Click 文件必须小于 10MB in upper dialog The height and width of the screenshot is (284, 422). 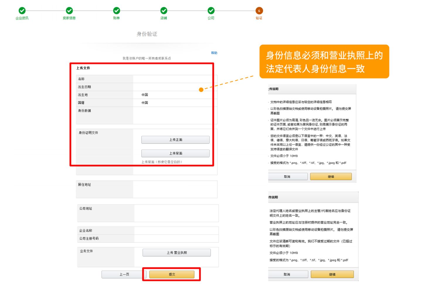click(284, 156)
